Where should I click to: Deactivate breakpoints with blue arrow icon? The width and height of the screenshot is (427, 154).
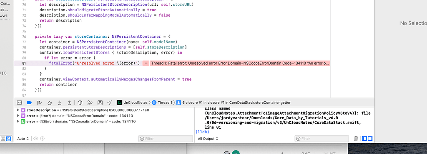[x=30, y=103]
